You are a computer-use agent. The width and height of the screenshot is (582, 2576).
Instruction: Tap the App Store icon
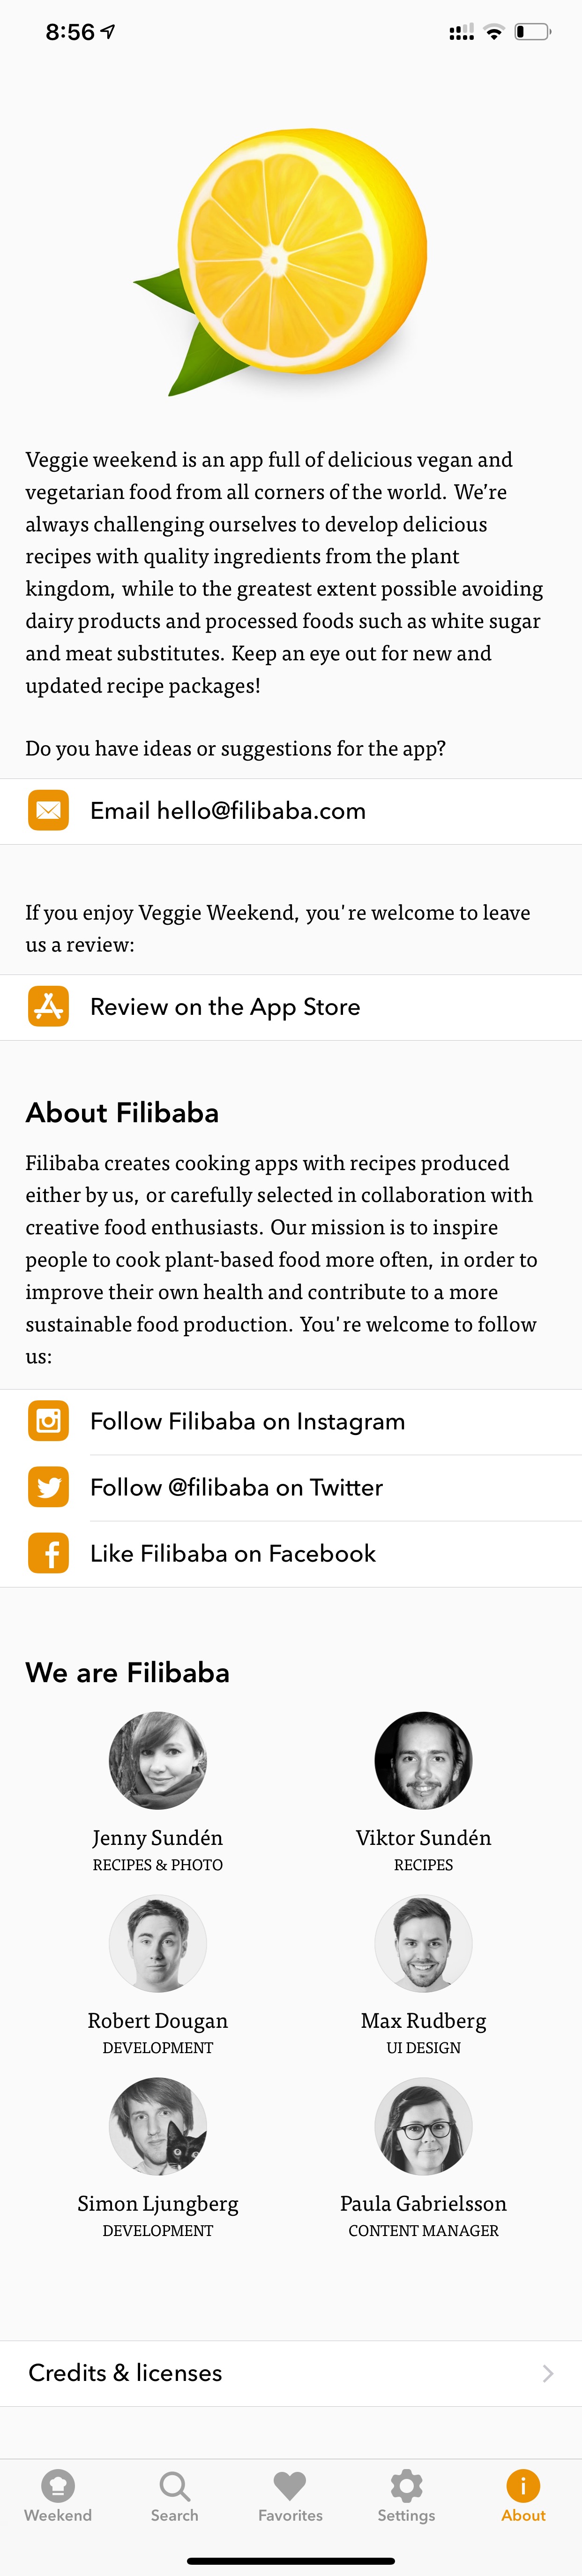[48, 1007]
